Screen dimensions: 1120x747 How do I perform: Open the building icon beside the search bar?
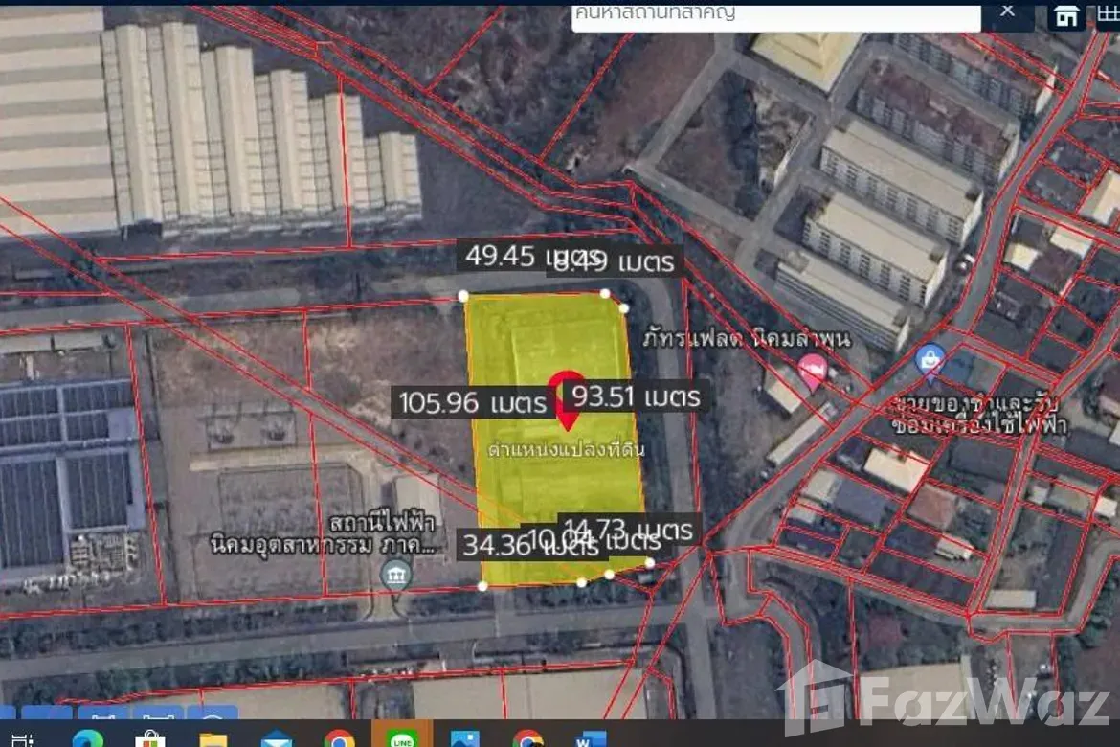pyautogui.click(x=1066, y=16)
